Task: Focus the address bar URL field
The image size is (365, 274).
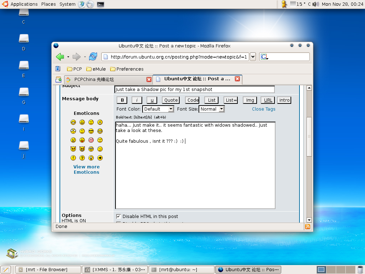Action: (175, 57)
